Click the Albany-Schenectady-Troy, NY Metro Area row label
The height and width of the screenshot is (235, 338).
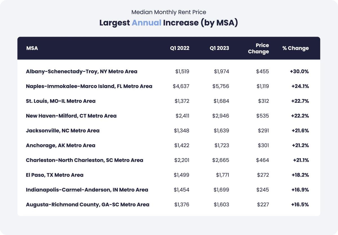pyautogui.click(x=82, y=71)
